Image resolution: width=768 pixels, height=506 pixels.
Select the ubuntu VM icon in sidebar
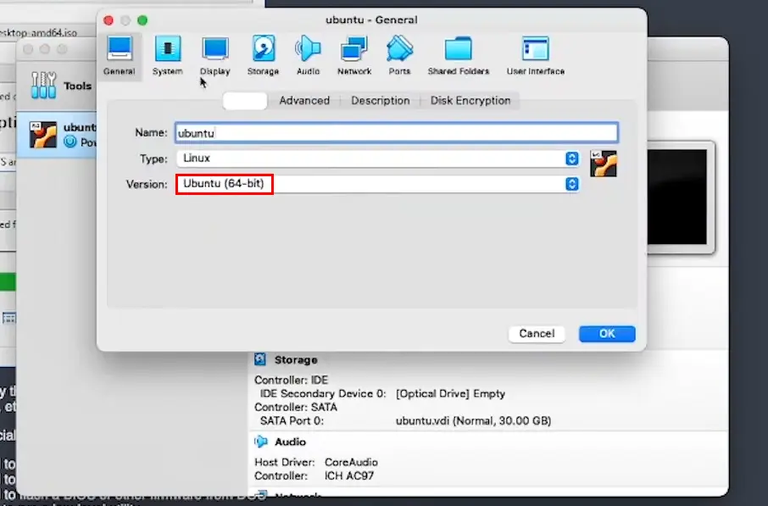[42, 135]
